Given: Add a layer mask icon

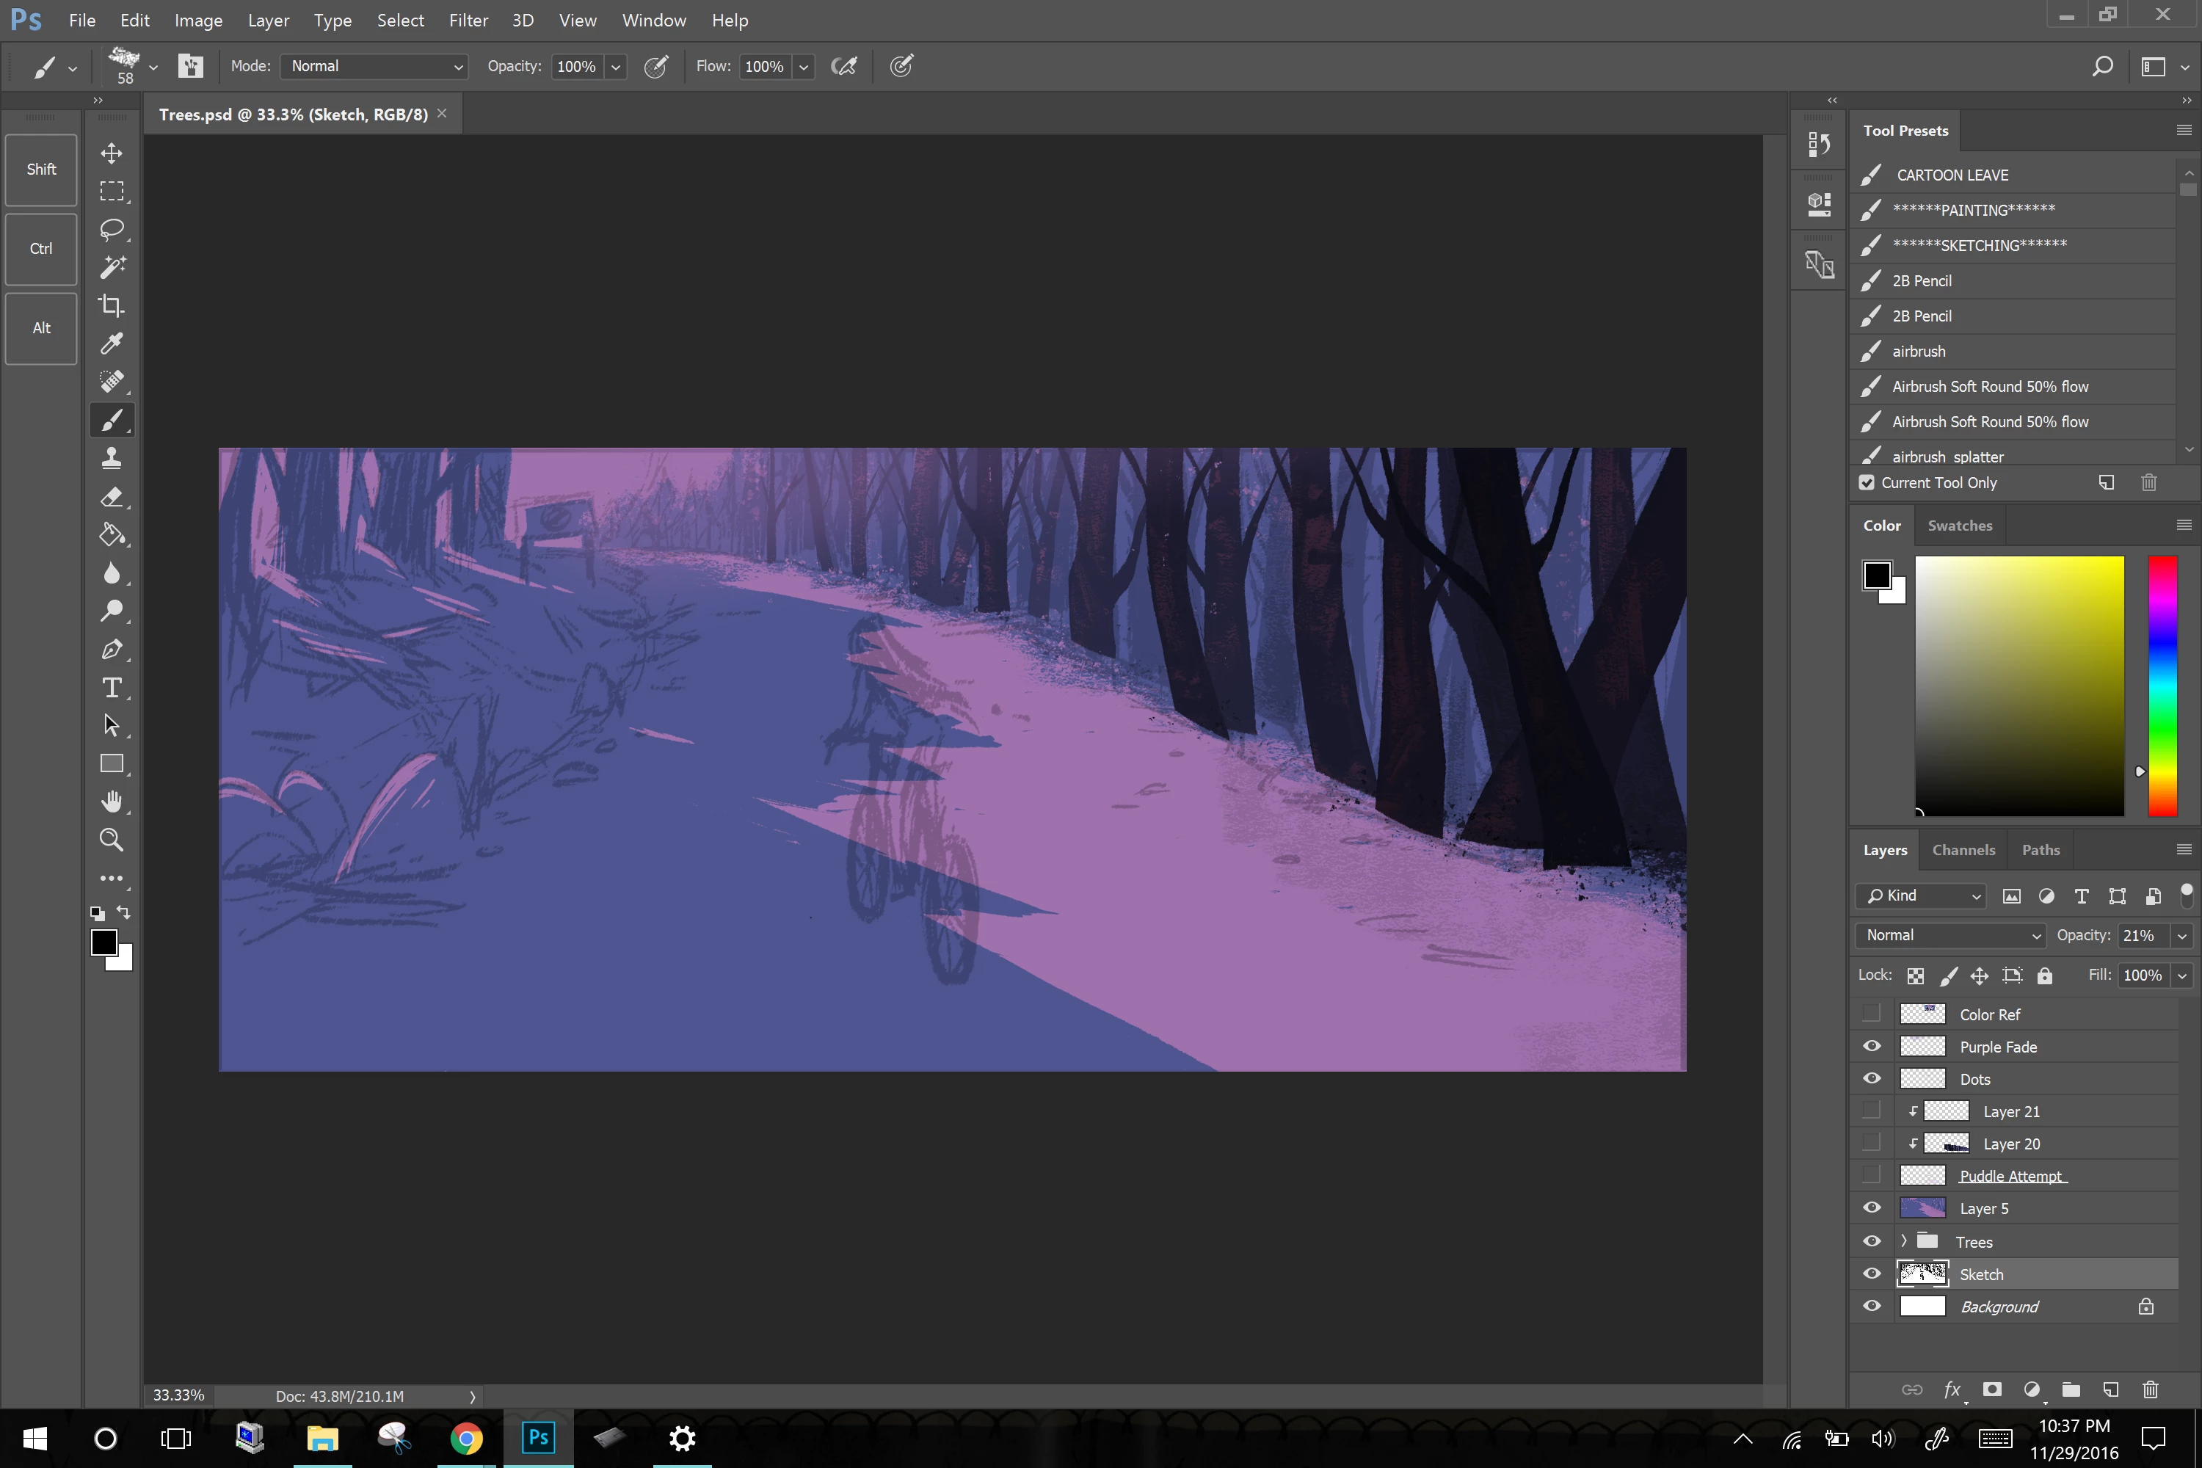Looking at the screenshot, I should point(1991,1389).
